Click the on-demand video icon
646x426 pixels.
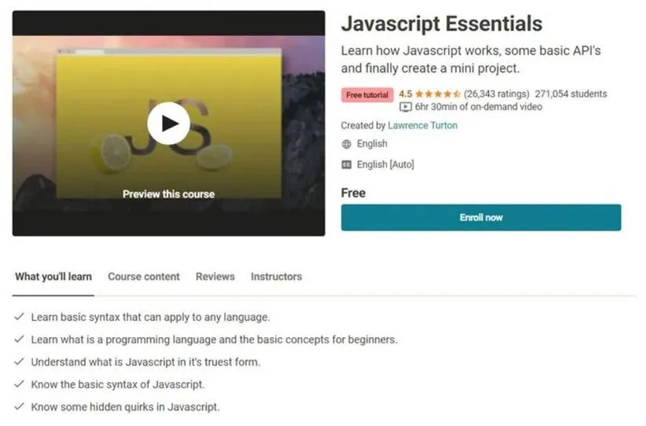406,107
